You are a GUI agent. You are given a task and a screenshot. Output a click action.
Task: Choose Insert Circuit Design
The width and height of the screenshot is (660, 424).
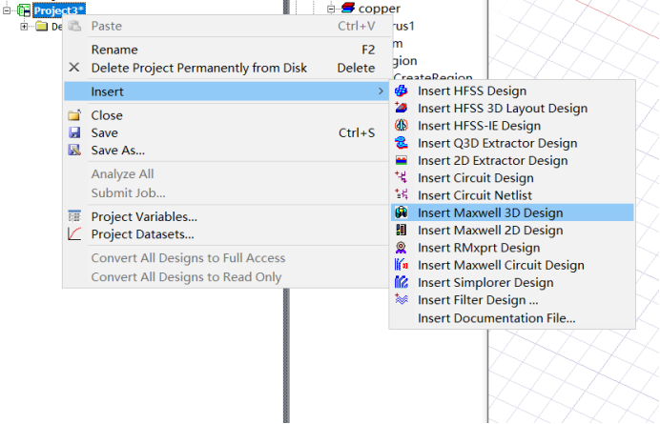pos(512,178)
